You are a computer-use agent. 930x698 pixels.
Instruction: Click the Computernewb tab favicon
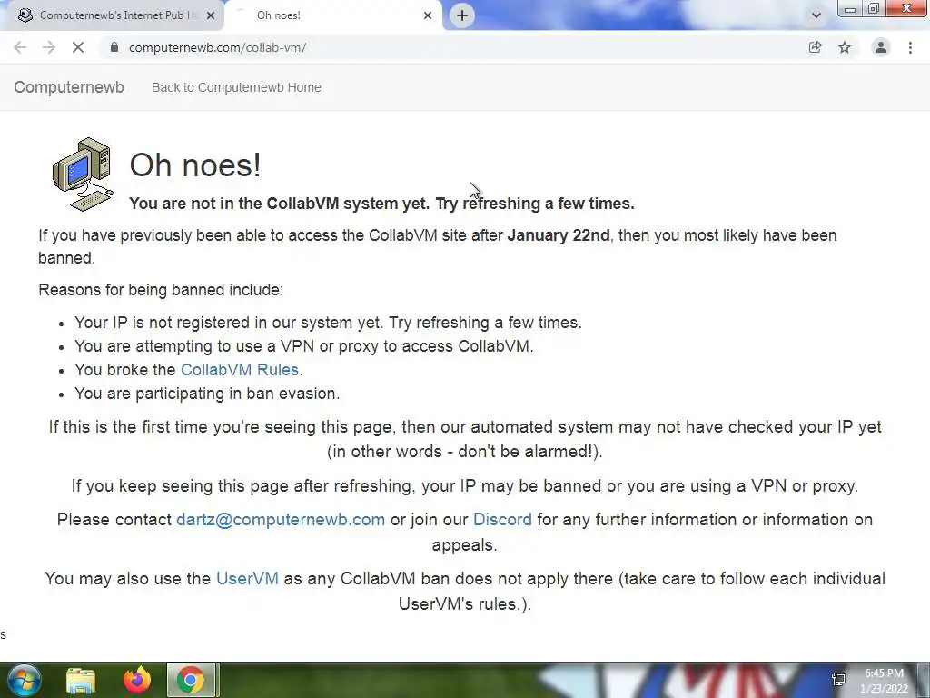[25, 15]
